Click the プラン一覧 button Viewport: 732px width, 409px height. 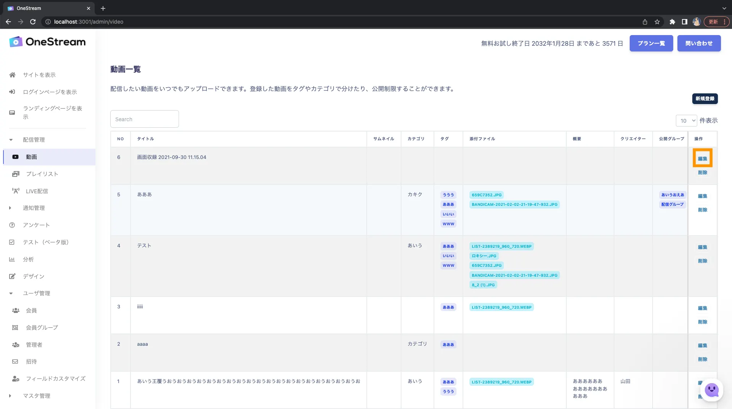point(651,43)
